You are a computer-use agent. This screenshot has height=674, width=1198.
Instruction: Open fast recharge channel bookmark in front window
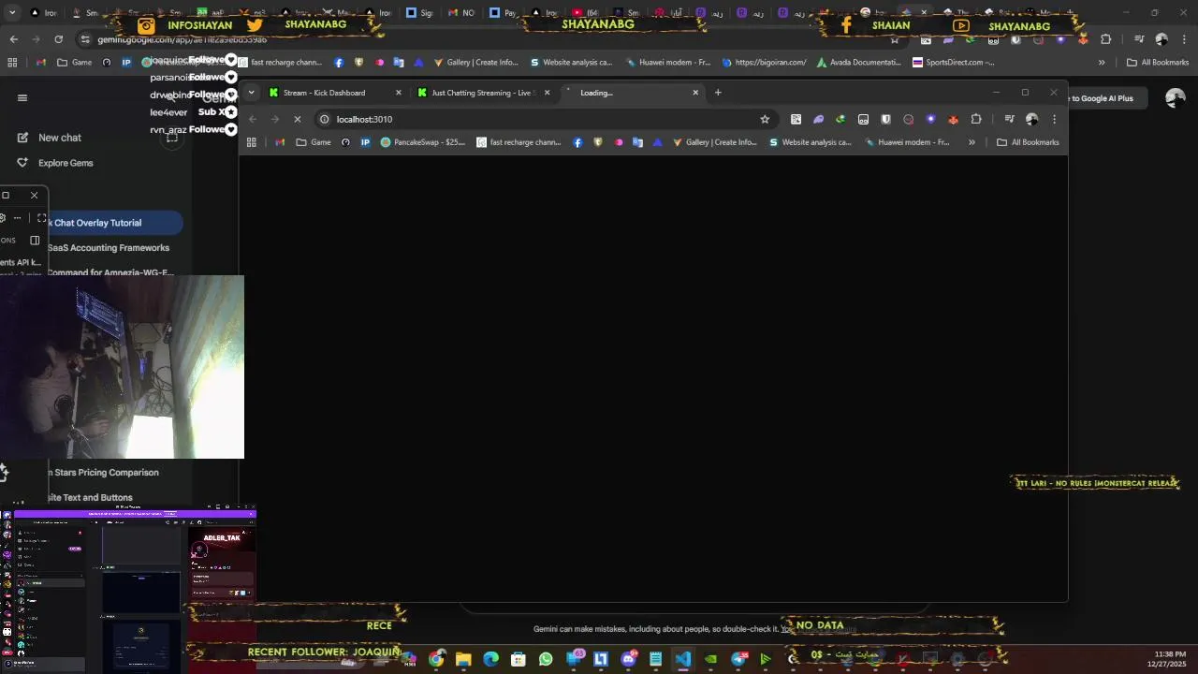click(x=520, y=142)
